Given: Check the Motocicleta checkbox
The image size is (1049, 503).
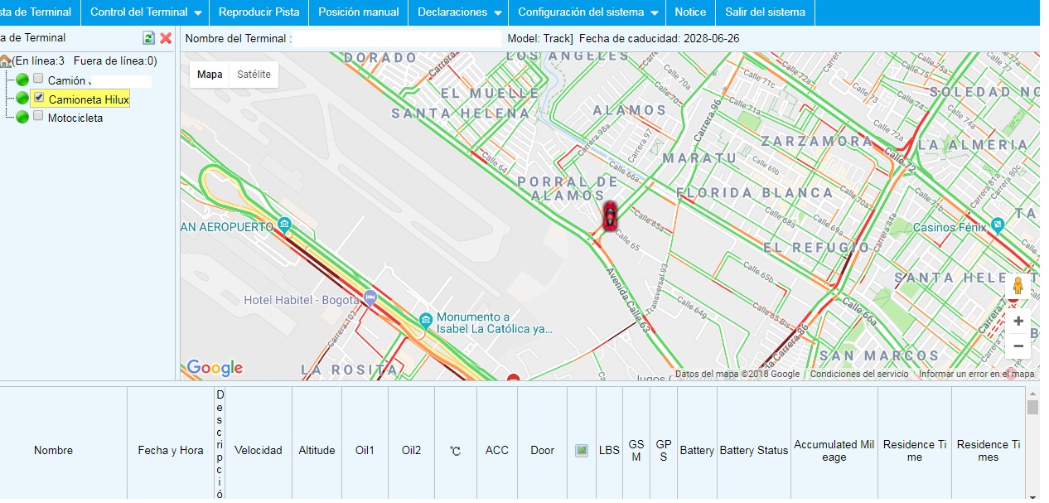Looking at the screenshot, I should pyautogui.click(x=38, y=117).
